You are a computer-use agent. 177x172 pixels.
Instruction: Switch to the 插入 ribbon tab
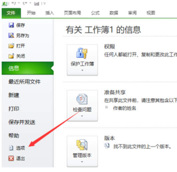click(49, 13)
